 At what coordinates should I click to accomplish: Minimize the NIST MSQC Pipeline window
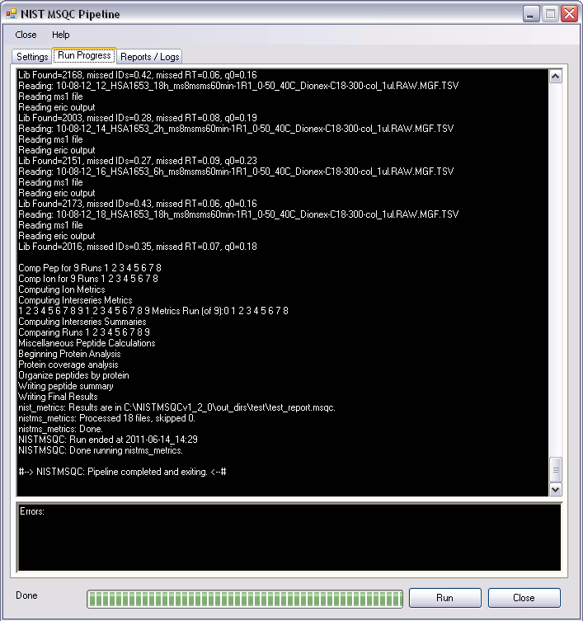click(x=532, y=14)
